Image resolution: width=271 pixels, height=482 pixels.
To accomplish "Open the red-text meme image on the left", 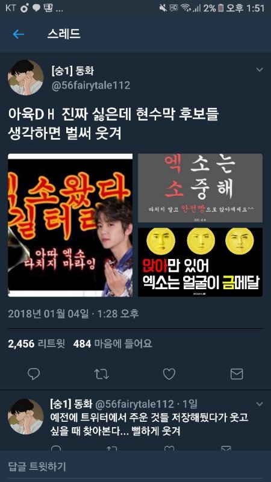I will click(70, 225).
